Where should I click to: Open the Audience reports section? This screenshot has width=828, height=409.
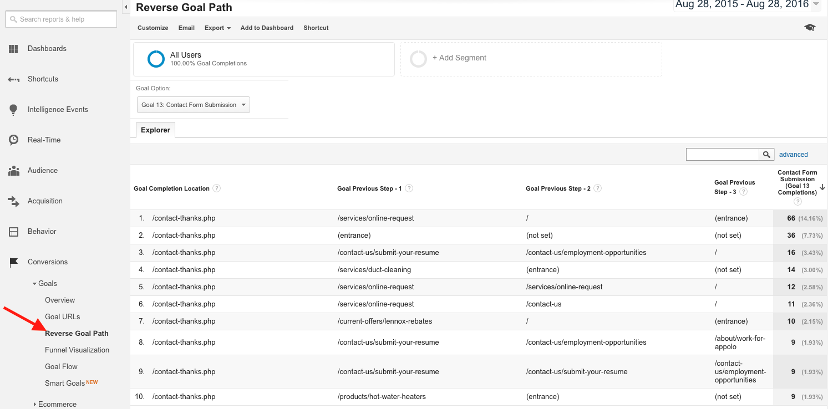[14, 170]
